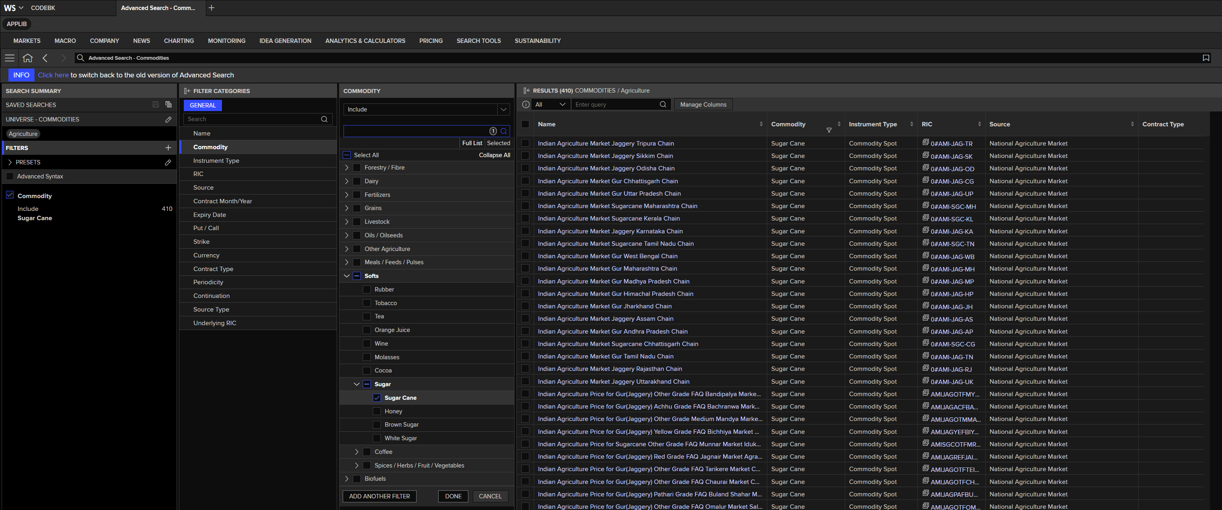Screen dimensions: 1222x510
Task: Open Commodity column filter funnel icon
Action: pos(829,130)
